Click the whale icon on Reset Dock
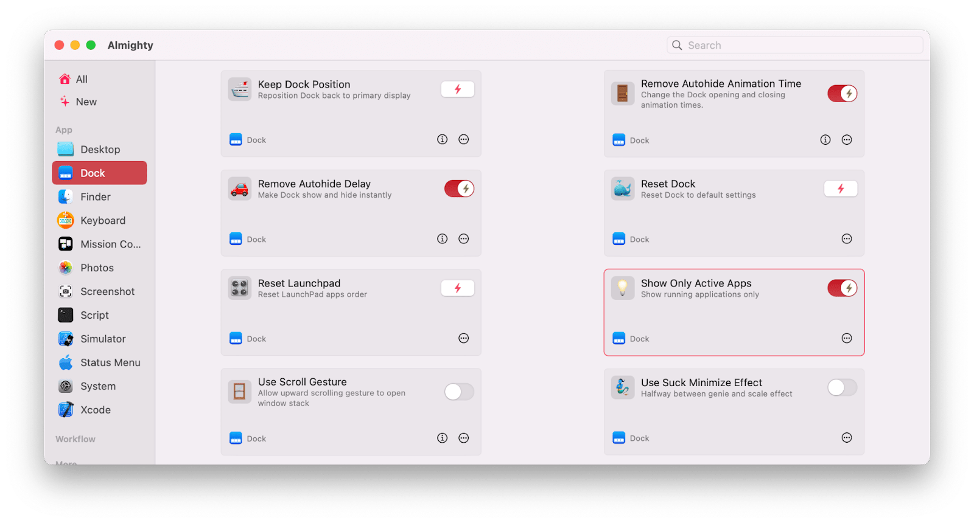Image resolution: width=974 pixels, height=523 pixels. [x=623, y=189]
